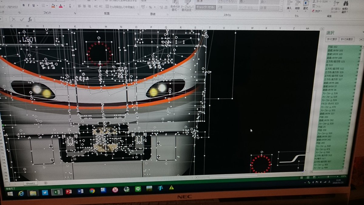This screenshot has height=205, width=364.
Task: Click the red font color icon
Action: tap(61, 6)
